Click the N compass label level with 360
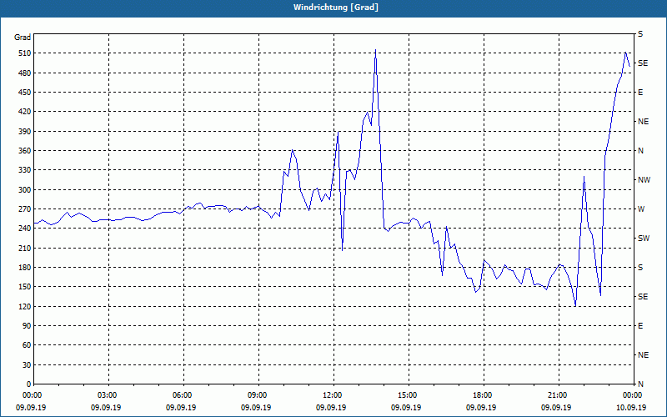Image resolution: width=667 pixels, height=417 pixels. [640, 151]
